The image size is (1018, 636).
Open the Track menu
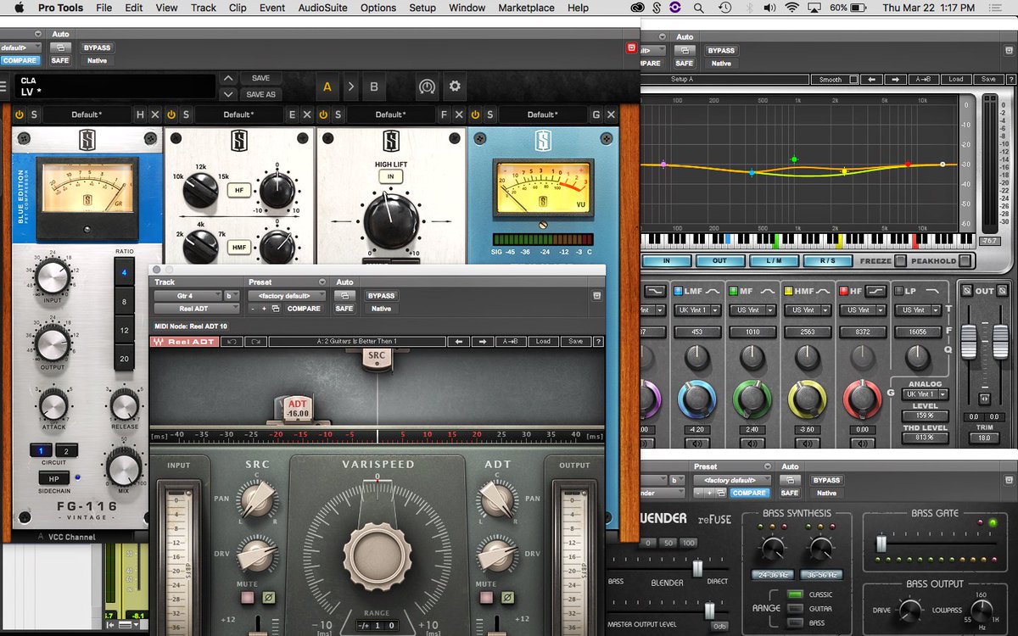(x=204, y=8)
